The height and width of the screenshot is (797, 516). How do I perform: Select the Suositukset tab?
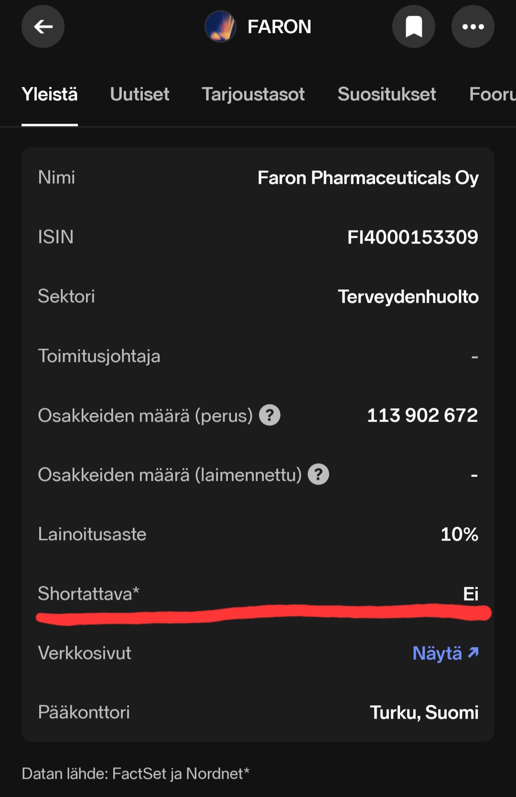pos(387,94)
